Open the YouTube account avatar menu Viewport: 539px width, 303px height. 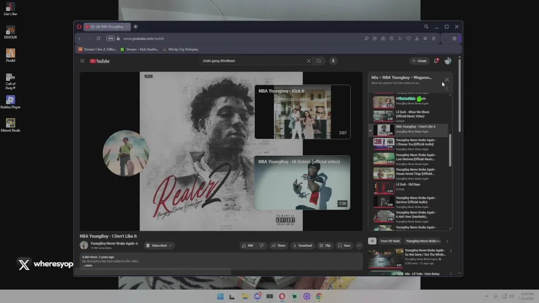point(448,61)
